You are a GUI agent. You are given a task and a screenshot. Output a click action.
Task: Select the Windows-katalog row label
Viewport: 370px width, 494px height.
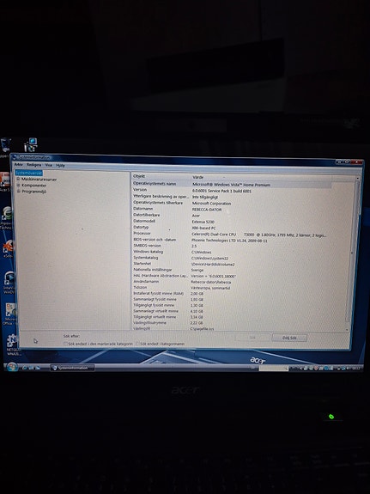coord(149,252)
